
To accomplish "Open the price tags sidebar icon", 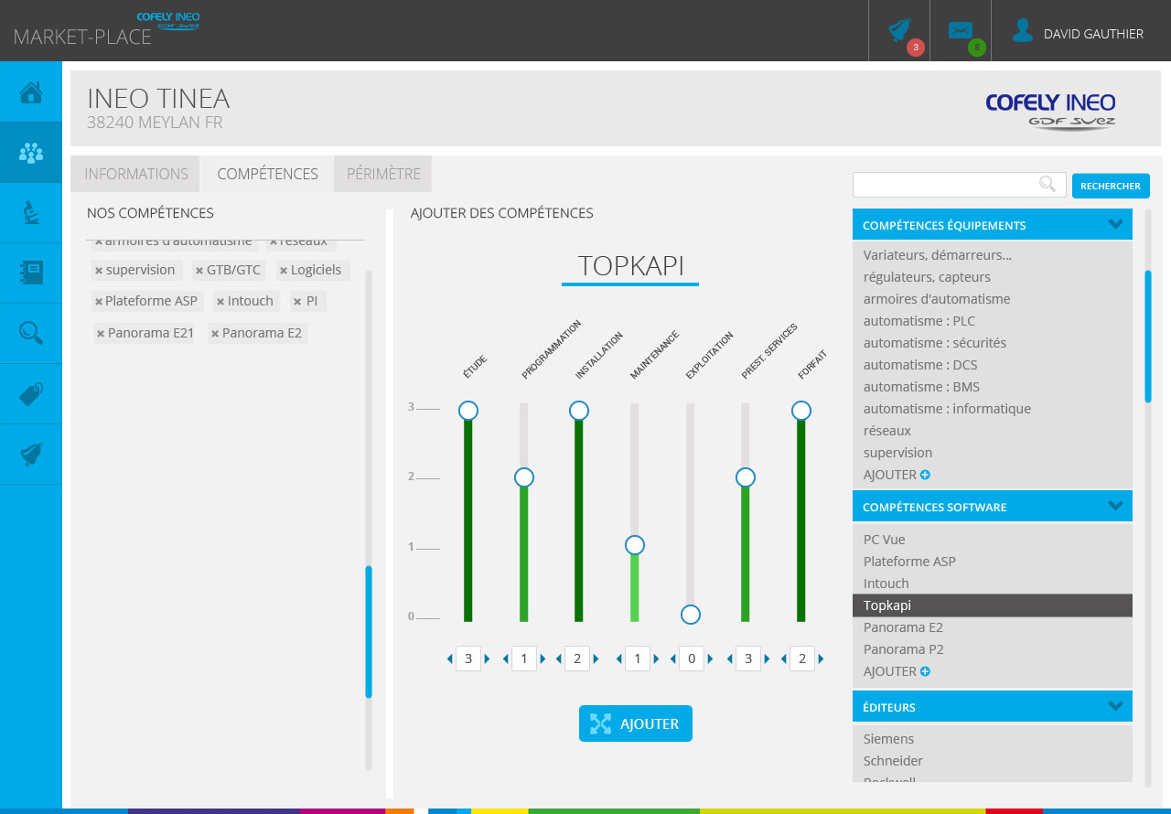I will click(x=31, y=394).
